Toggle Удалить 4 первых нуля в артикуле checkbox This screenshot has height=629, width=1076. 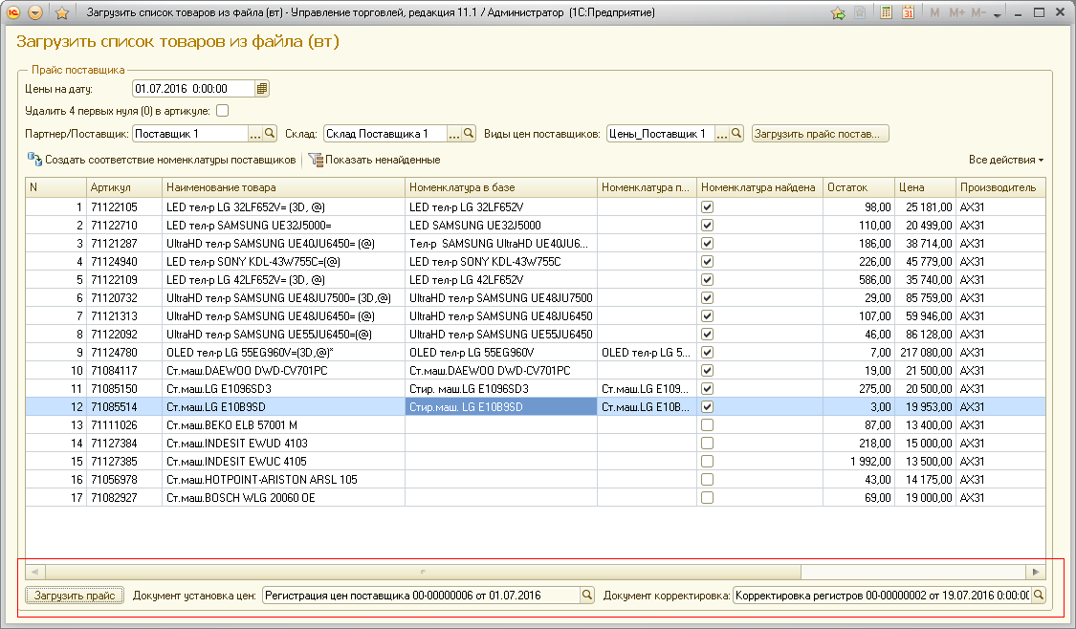(x=222, y=111)
